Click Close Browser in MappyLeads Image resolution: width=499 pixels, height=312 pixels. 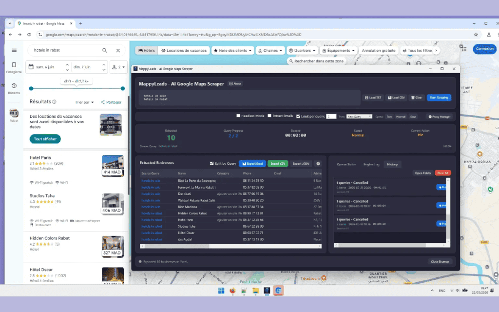pos(440,262)
